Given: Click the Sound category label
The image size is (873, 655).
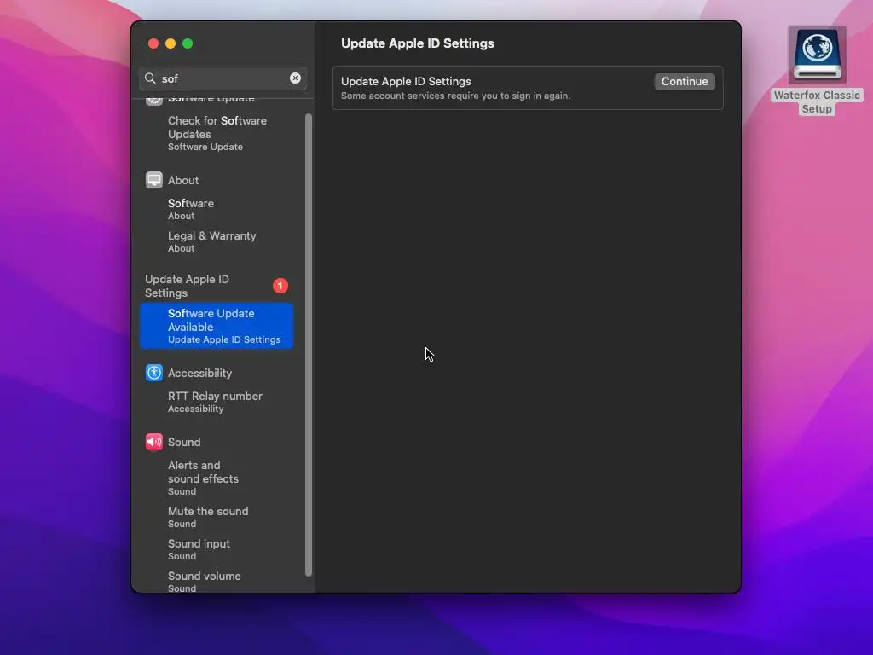Looking at the screenshot, I should point(184,442).
